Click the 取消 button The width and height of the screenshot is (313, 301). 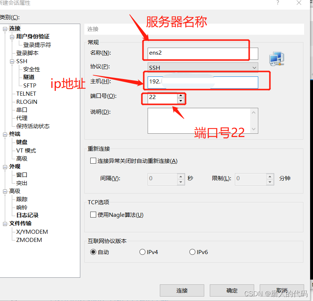(x=282, y=290)
